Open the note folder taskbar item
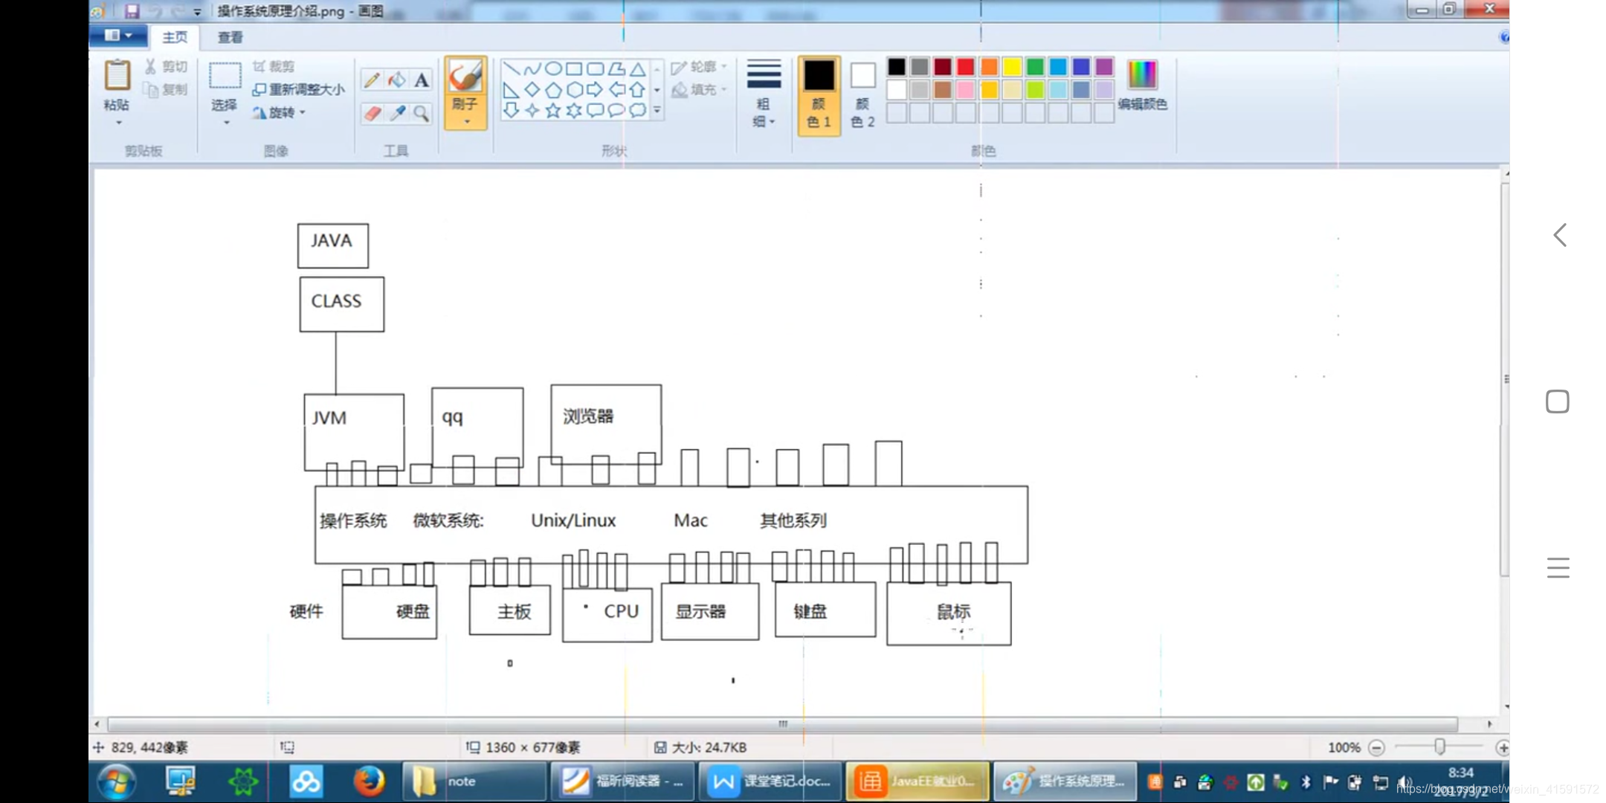Image resolution: width=1606 pixels, height=803 pixels. (474, 781)
